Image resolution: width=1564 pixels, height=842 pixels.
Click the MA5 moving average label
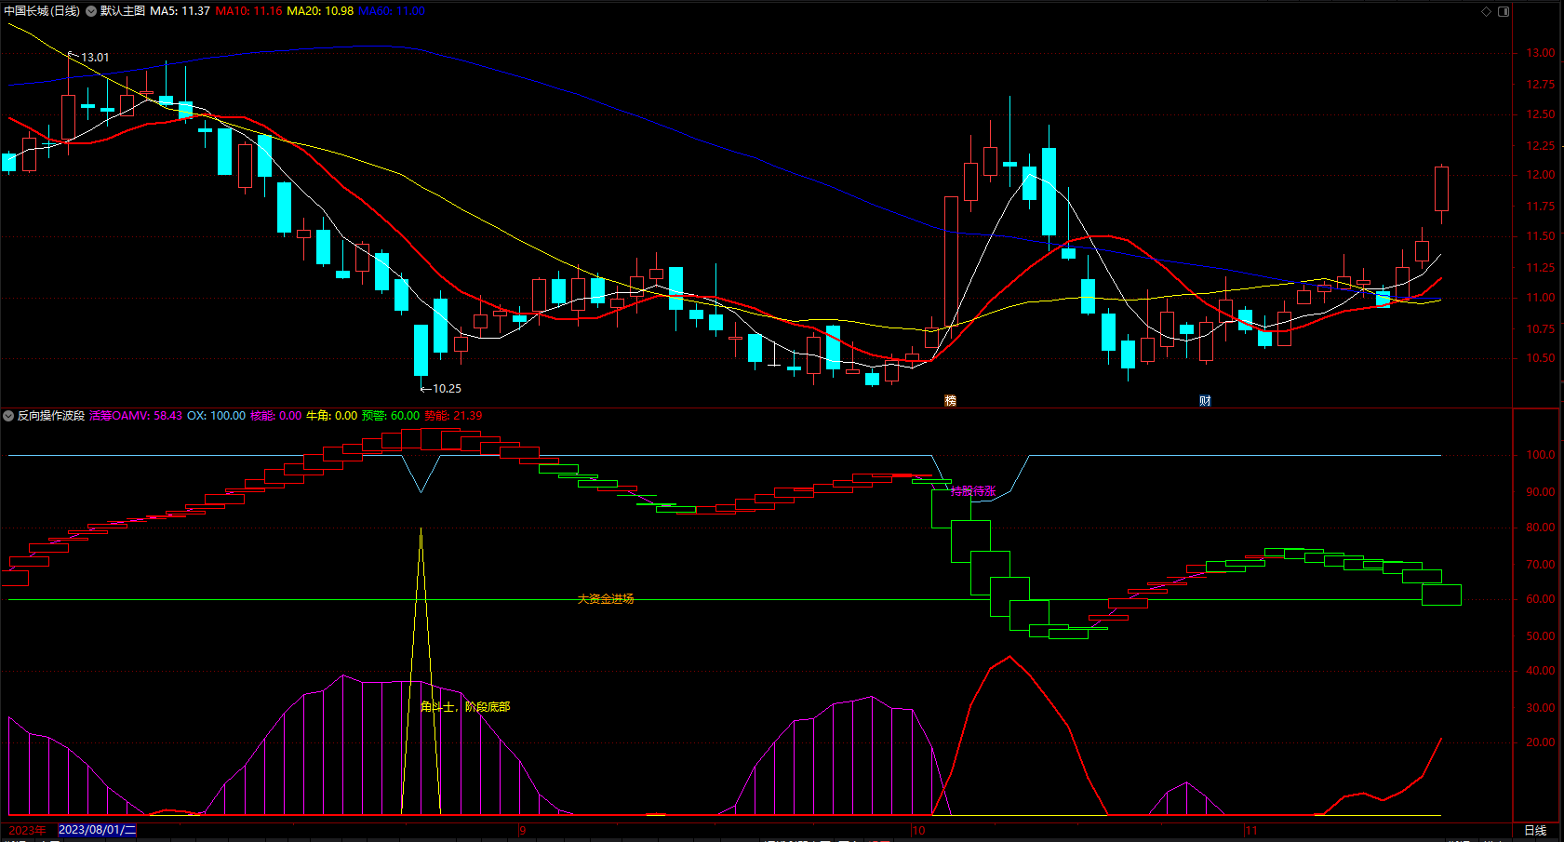(180, 11)
